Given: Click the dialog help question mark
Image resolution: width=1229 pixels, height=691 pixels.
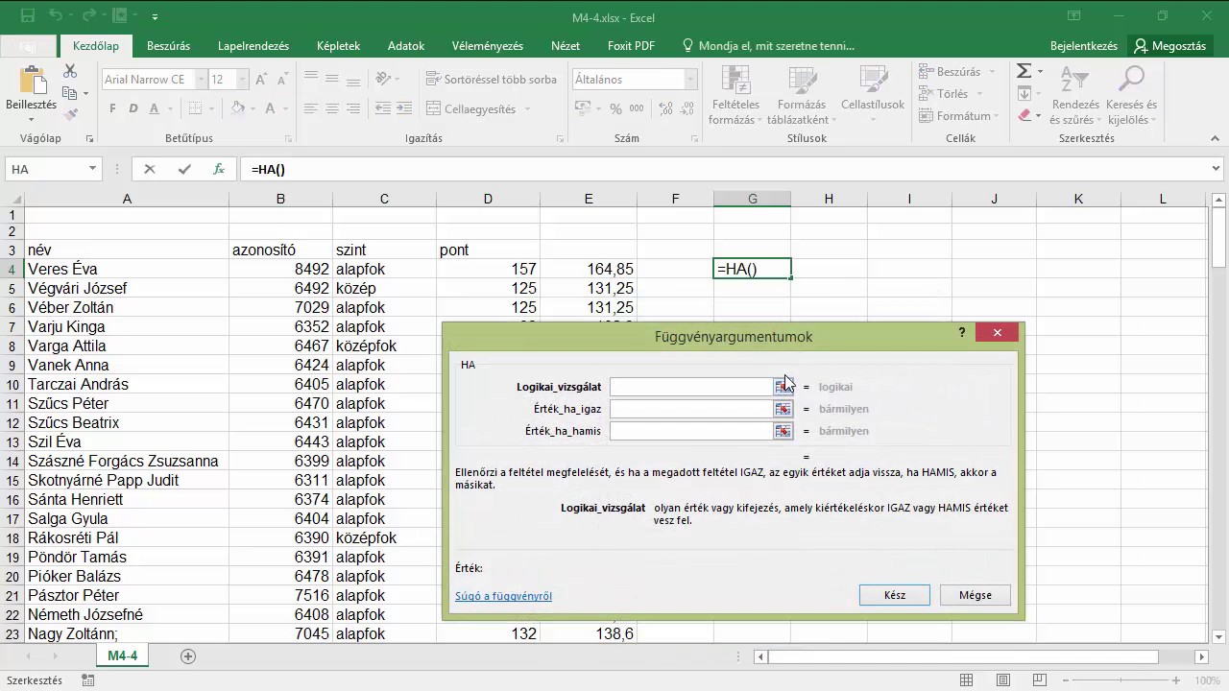Looking at the screenshot, I should [x=962, y=332].
